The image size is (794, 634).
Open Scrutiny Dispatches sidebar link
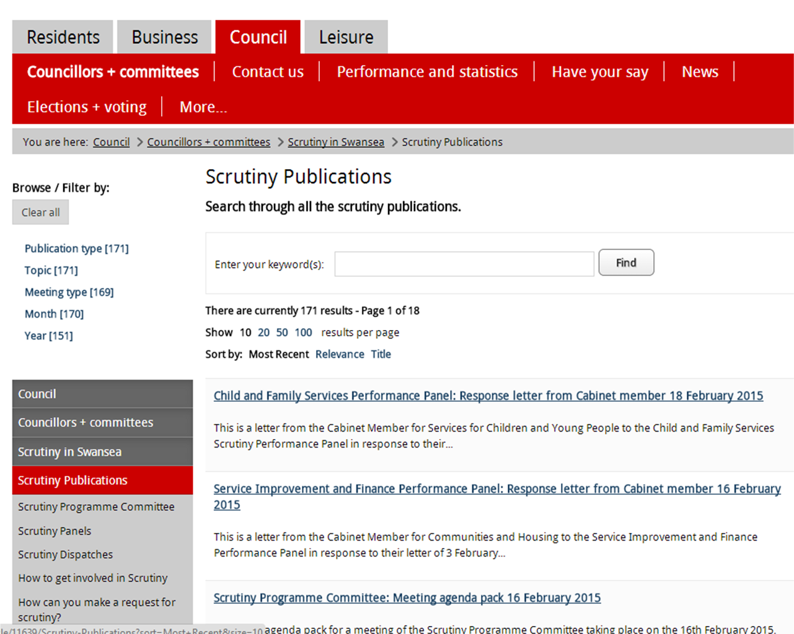click(65, 554)
